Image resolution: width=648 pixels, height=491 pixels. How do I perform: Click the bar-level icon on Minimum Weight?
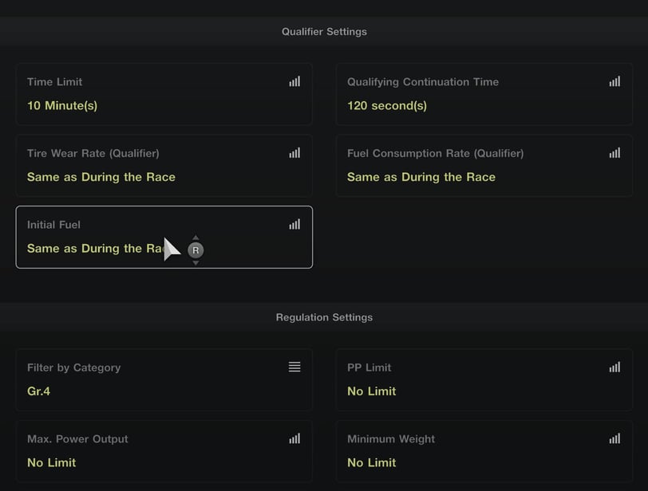(614, 438)
